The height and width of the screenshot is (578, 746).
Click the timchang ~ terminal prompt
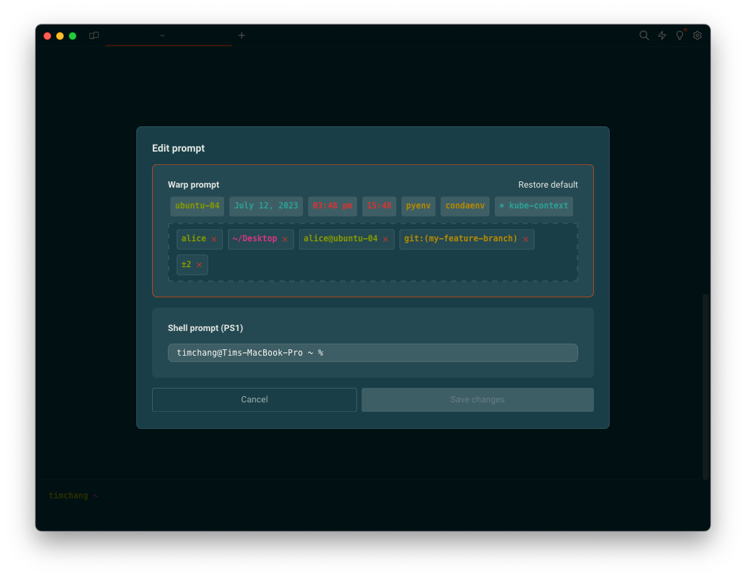[73, 496]
